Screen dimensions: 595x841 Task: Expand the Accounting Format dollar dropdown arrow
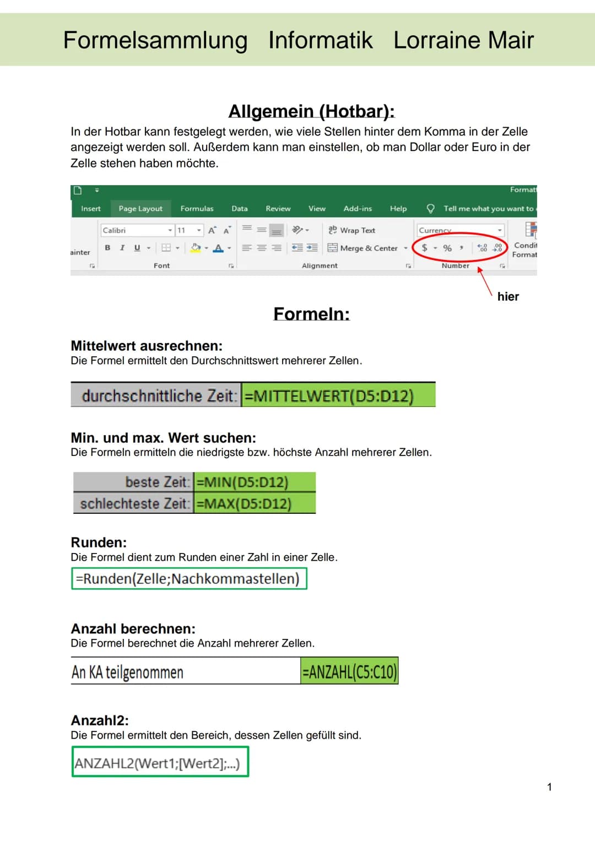(x=435, y=248)
